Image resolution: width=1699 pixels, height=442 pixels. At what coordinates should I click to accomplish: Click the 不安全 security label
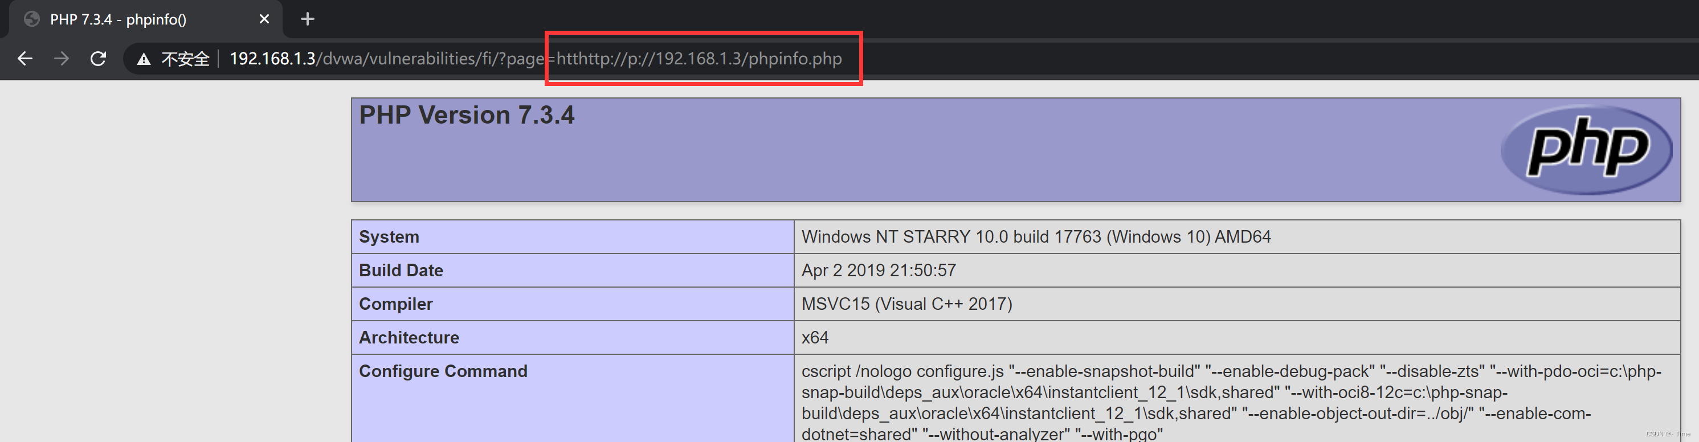click(185, 59)
